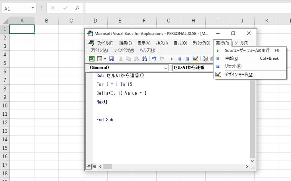Open the 表示(V) menu

[x=144, y=43]
